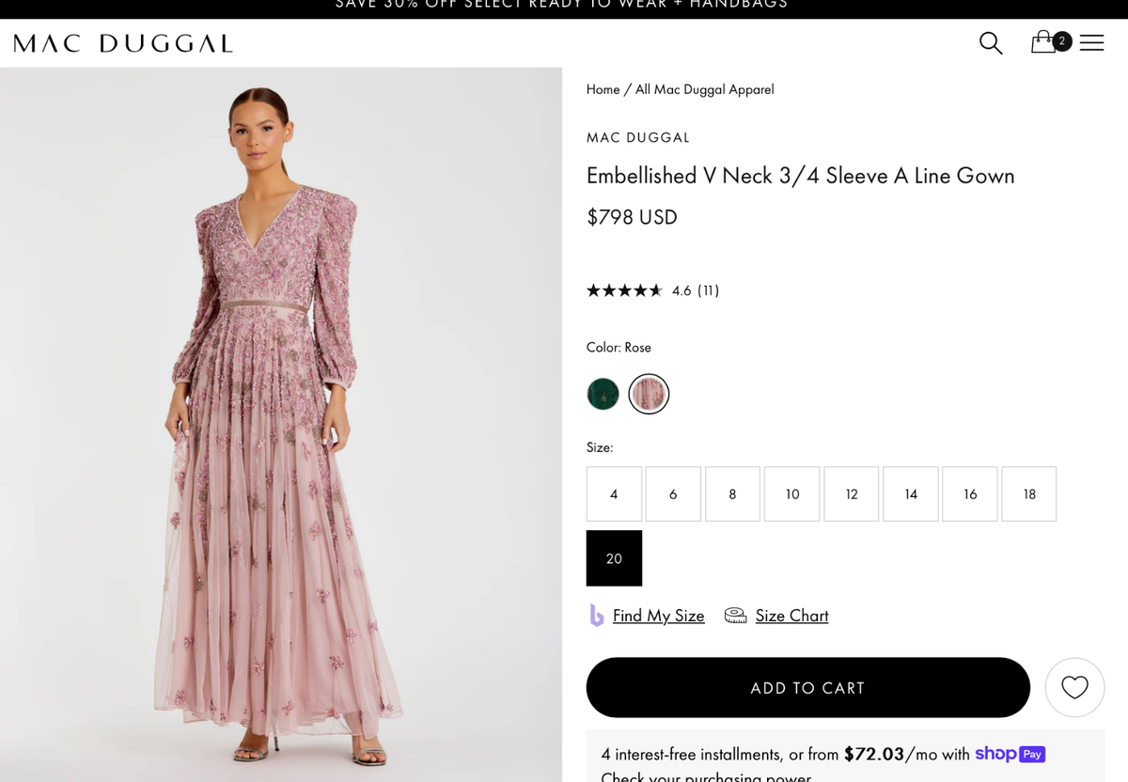Open the search icon in header
The height and width of the screenshot is (782, 1128).
tap(991, 43)
